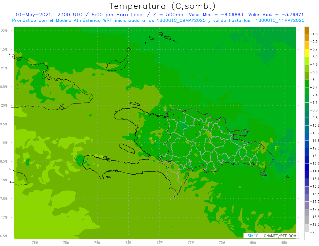Click the '20N' latitude label
This screenshot has width=319, height=246.
[x=4, y=105]
